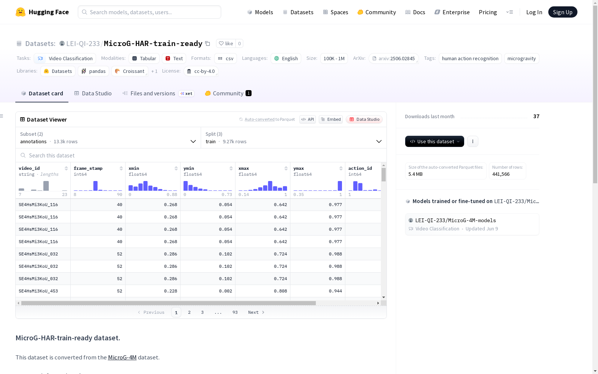Copy dataset name with the copy icon
This screenshot has height=374, width=598.
(x=208, y=43)
